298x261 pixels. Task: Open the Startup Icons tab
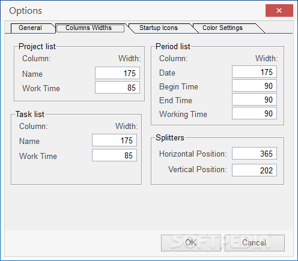[x=159, y=28]
